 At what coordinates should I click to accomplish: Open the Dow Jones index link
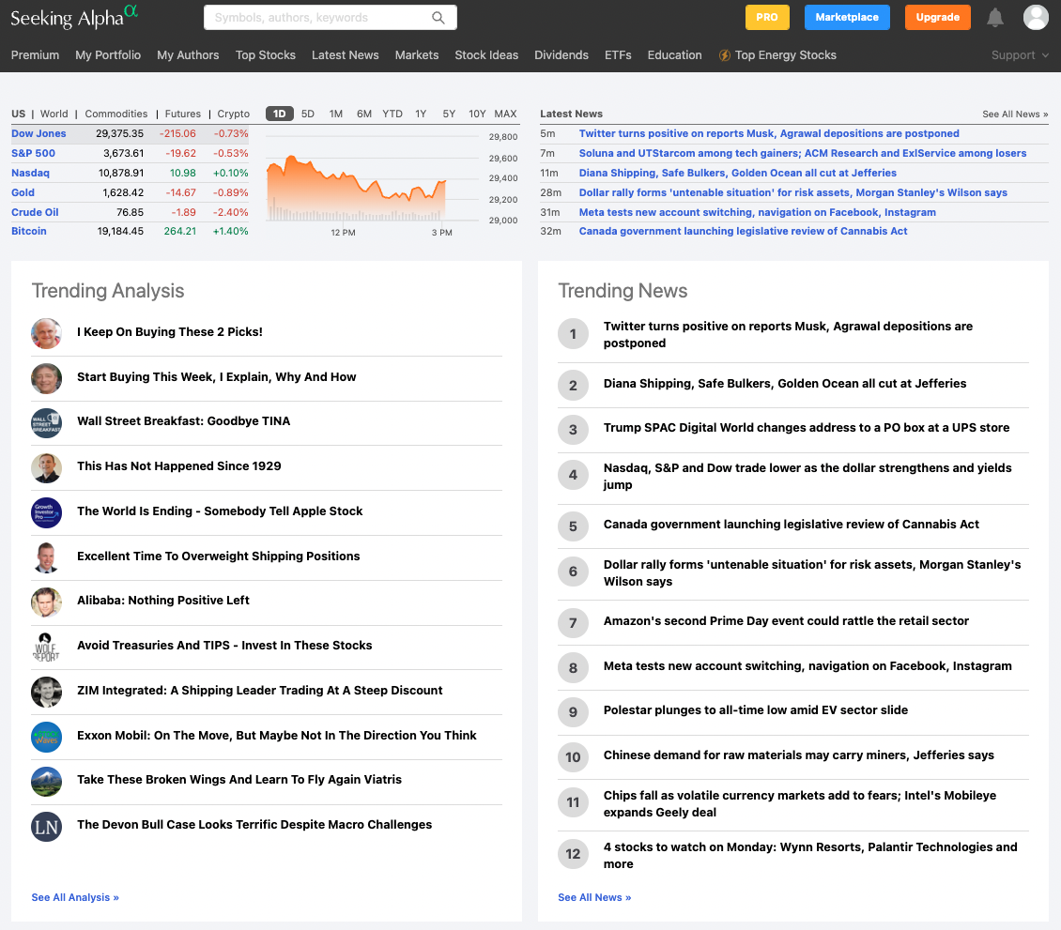click(38, 134)
